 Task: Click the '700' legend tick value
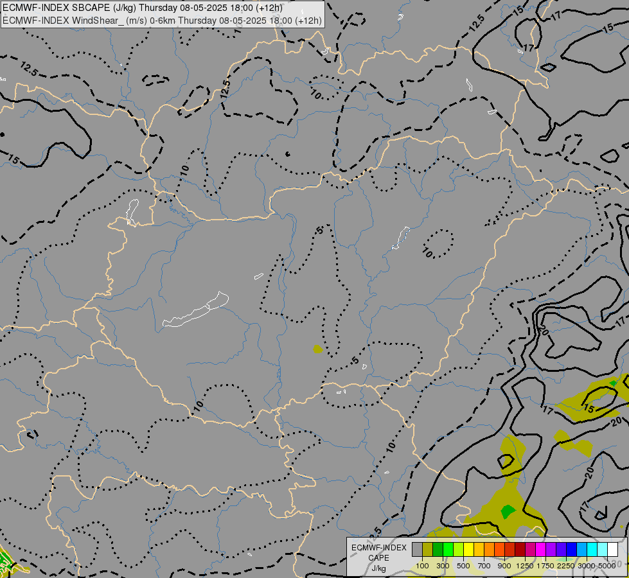(484, 566)
